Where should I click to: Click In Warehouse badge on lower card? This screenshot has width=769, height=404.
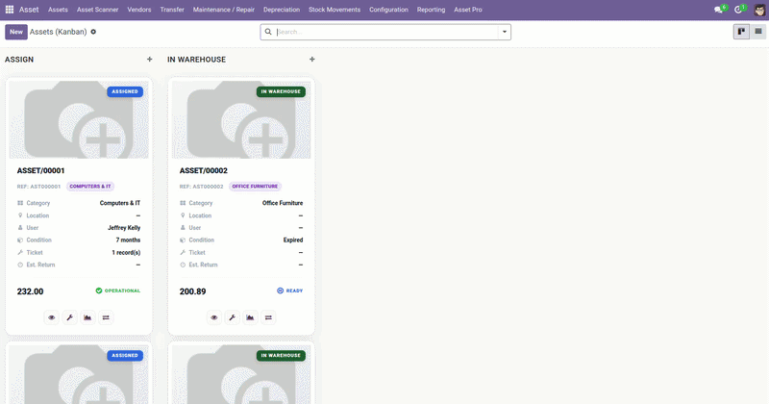click(x=281, y=355)
